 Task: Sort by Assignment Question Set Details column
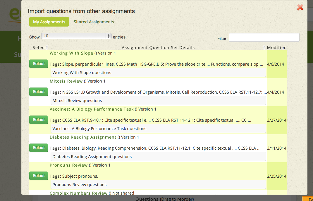(158, 48)
